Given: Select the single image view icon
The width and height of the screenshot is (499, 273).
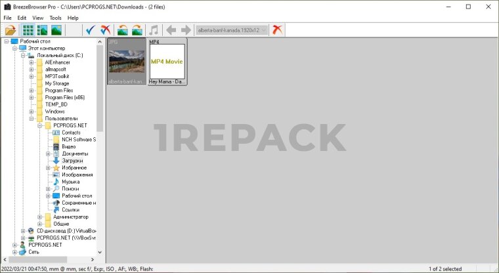Looking at the screenshot, I should pos(56,30).
